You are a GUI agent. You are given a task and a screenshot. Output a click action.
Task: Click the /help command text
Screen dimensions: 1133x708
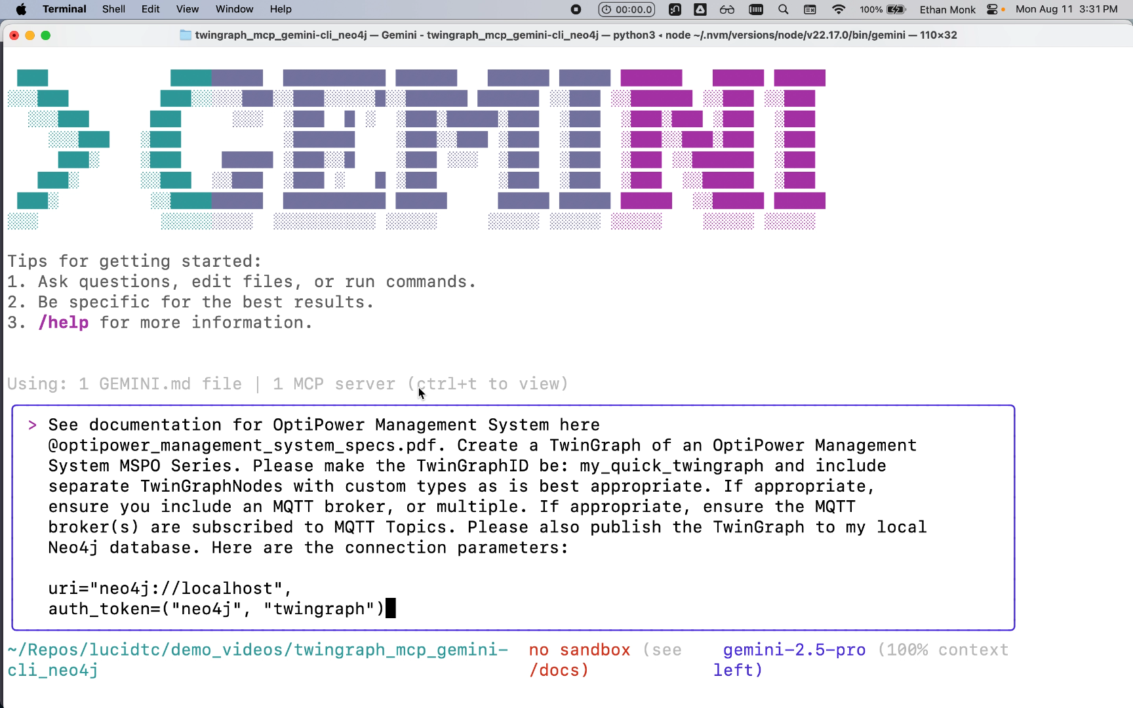pyautogui.click(x=64, y=323)
